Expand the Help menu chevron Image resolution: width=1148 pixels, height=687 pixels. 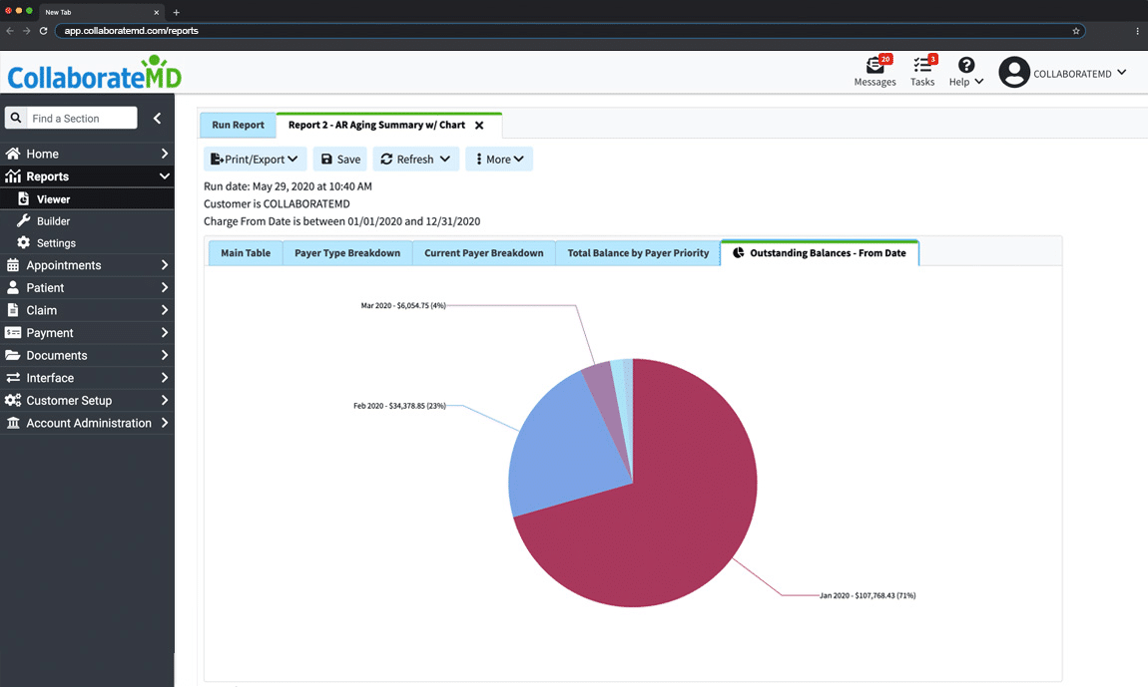[979, 82]
